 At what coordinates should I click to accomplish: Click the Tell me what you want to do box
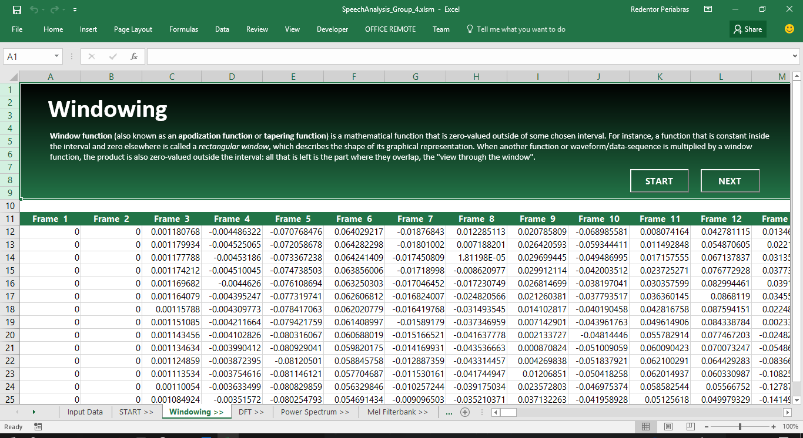tap(516, 29)
